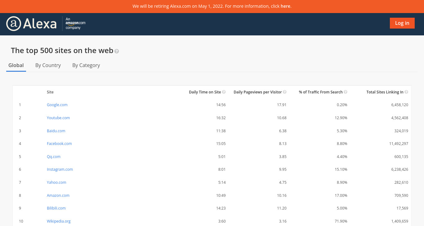This screenshot has height=226, width=424.
Task: Click Instagram's linking sites value 6,238,426
Action: pyautogui.click(x=400, y=169)
